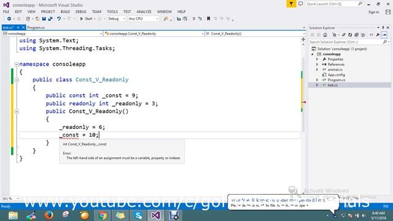Start debugging with the Start button

pyautogui.click(x=86, y=19)
